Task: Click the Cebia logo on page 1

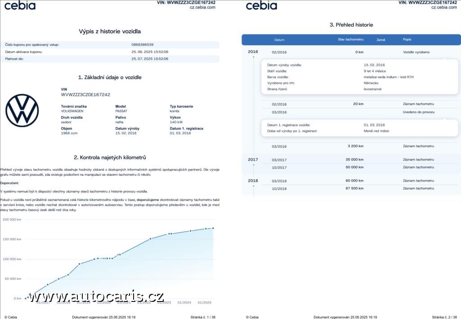Action: click(x=20, y=5)
